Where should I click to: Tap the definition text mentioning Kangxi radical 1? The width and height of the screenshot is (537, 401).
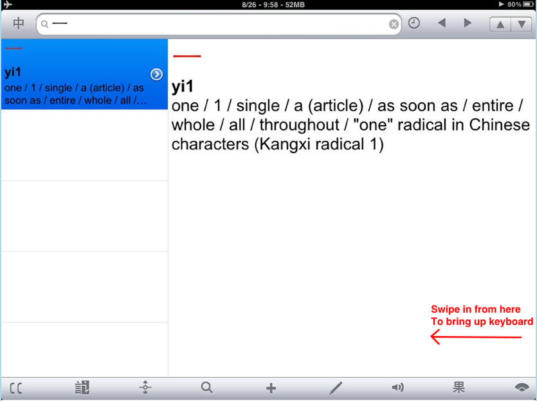pyautogui.click(x=350, y=125)
